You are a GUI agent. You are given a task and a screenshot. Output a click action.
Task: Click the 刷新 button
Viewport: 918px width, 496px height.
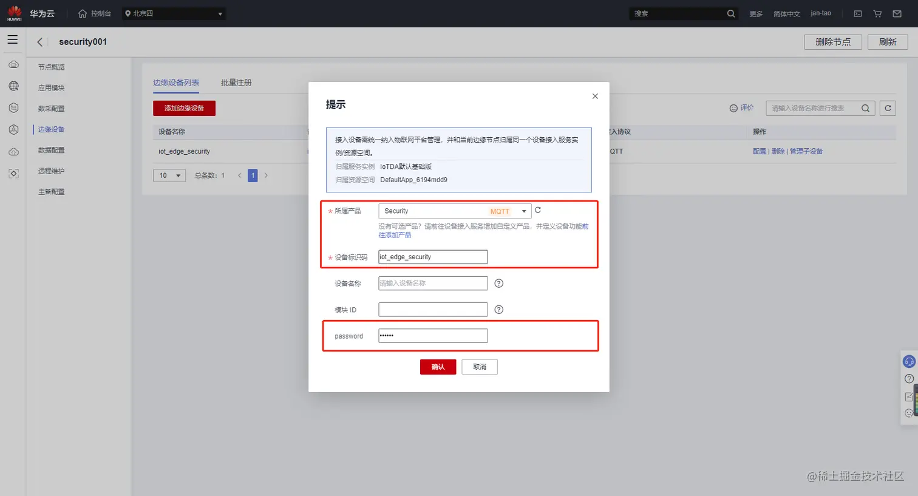(x=888, y=42)
